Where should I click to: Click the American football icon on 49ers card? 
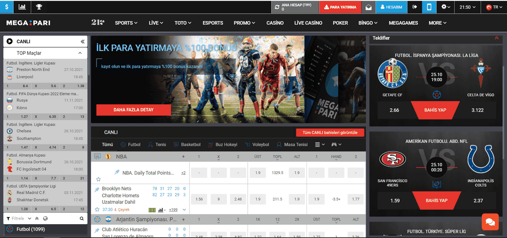436,184
